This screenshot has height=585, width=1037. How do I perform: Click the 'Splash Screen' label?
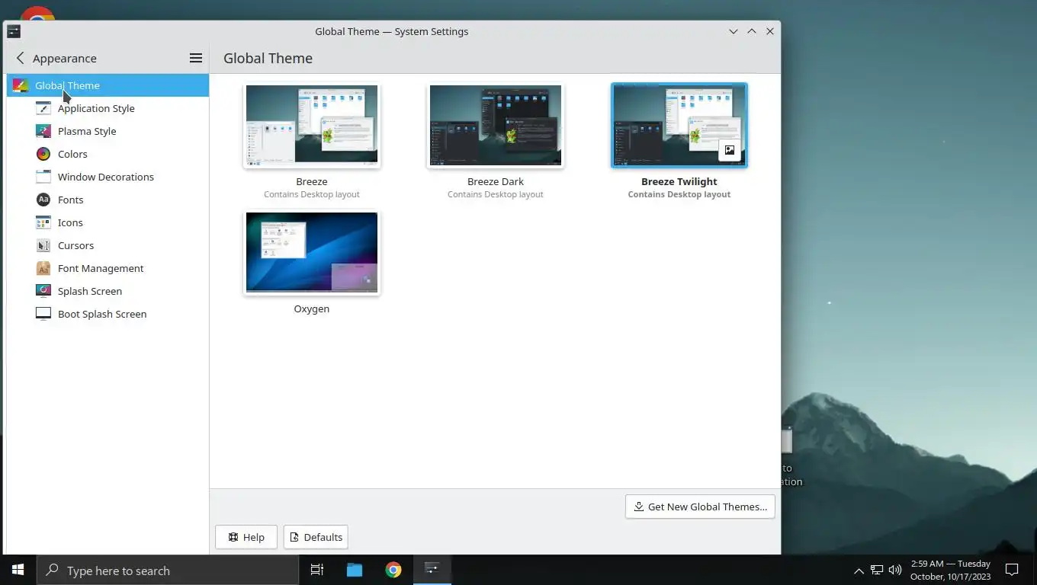pos(90,291)
